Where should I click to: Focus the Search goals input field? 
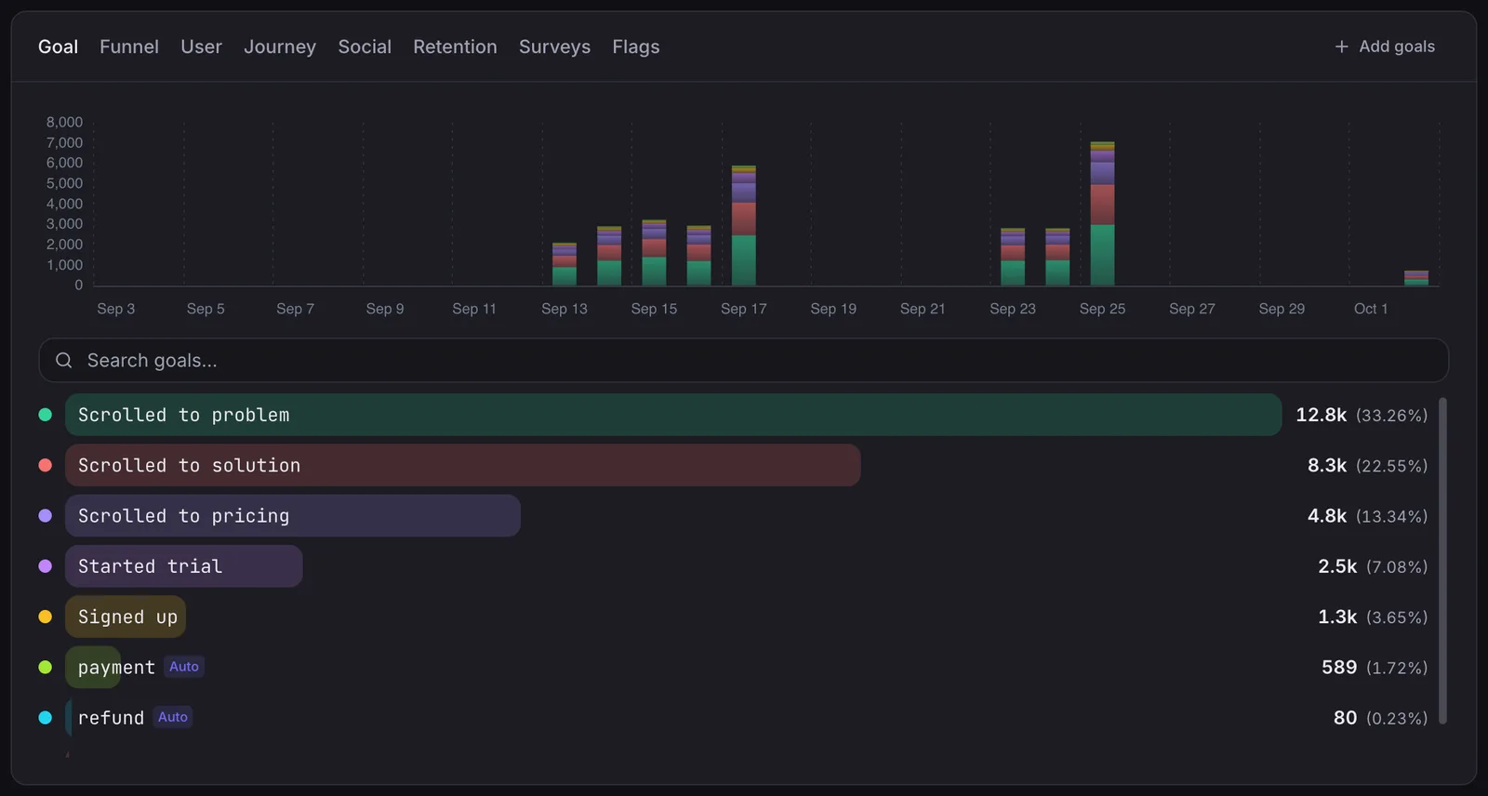tap(743, 360)
